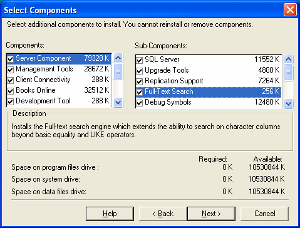Click the Components list scroll down arrow
300x228 pixels.
click(118, 102)
